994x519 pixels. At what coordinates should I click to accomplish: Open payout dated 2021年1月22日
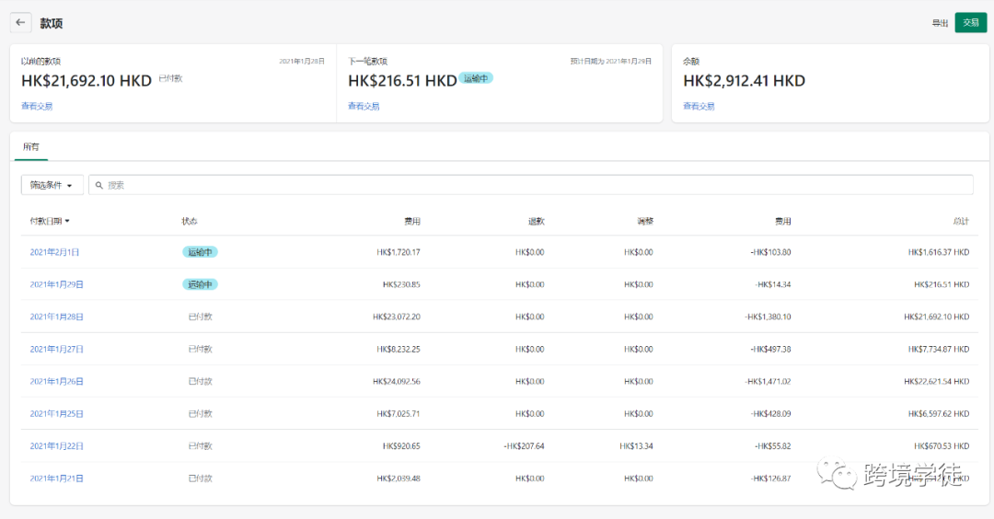coord(56,446)
